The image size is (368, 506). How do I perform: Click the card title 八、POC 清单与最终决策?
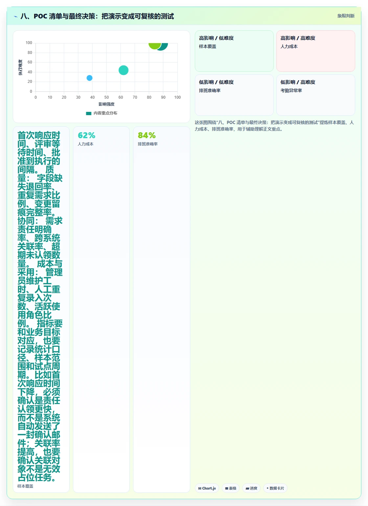pos(97,16)
